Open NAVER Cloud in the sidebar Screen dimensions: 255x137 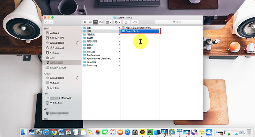(x=58, y=67)
